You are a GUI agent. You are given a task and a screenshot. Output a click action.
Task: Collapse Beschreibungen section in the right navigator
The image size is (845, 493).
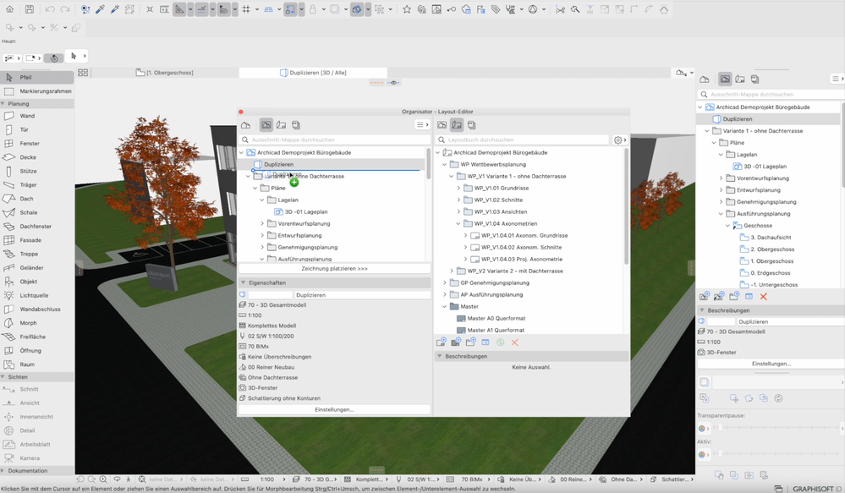(x=701, y=310)
